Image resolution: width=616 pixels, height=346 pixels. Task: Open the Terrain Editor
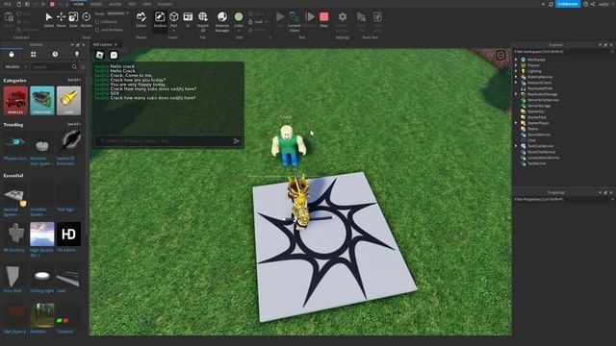pyautogui.click(x=141, y=19)
